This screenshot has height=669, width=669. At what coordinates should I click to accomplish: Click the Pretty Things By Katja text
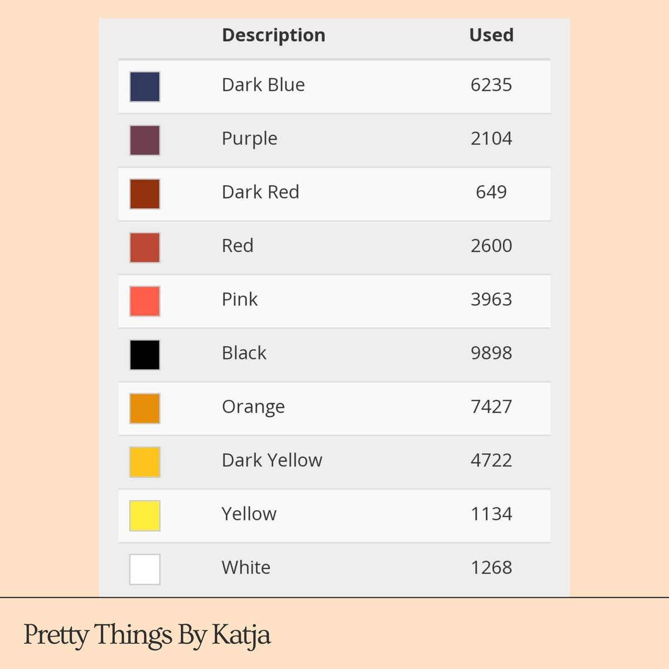(147, 635)
